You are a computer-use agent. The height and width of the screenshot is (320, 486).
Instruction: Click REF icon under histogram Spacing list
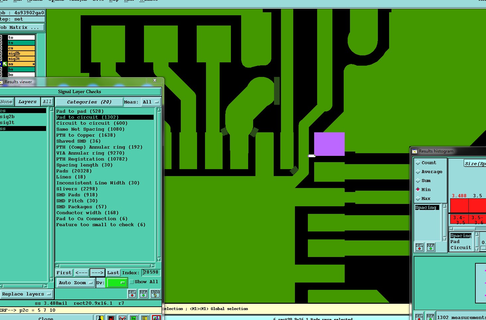tap(431, 247)
